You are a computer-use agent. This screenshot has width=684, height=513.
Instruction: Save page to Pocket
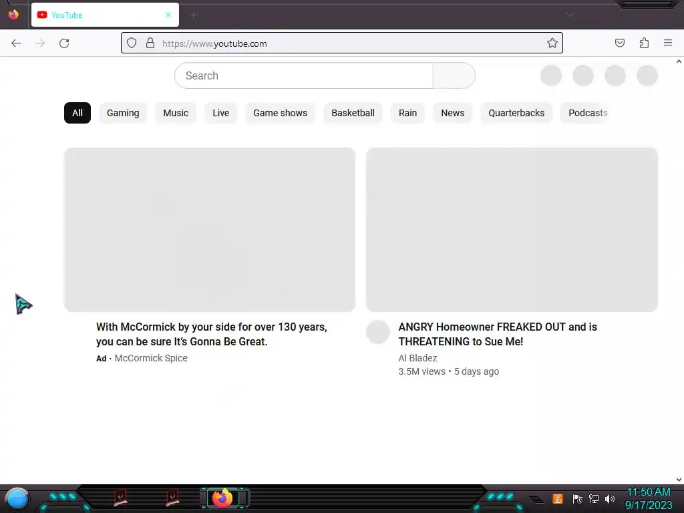(x=620, y=43)
